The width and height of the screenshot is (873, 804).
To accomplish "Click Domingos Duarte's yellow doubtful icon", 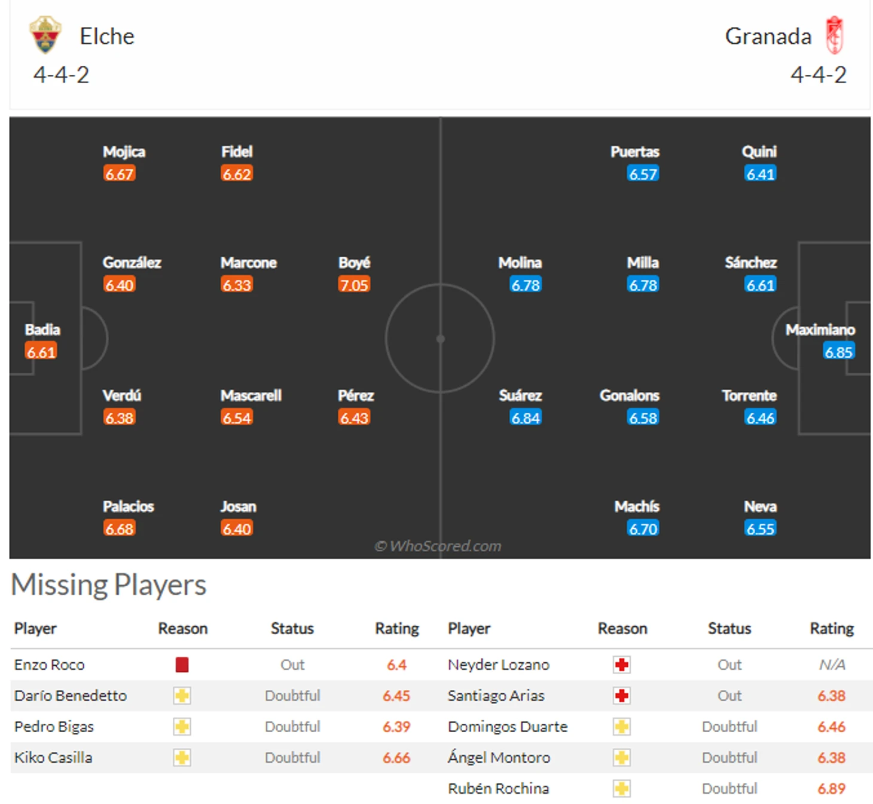I will (622, 727).
